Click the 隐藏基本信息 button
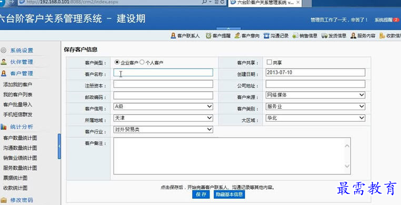Viewport: 401px width, 205px height. point(230,194)
